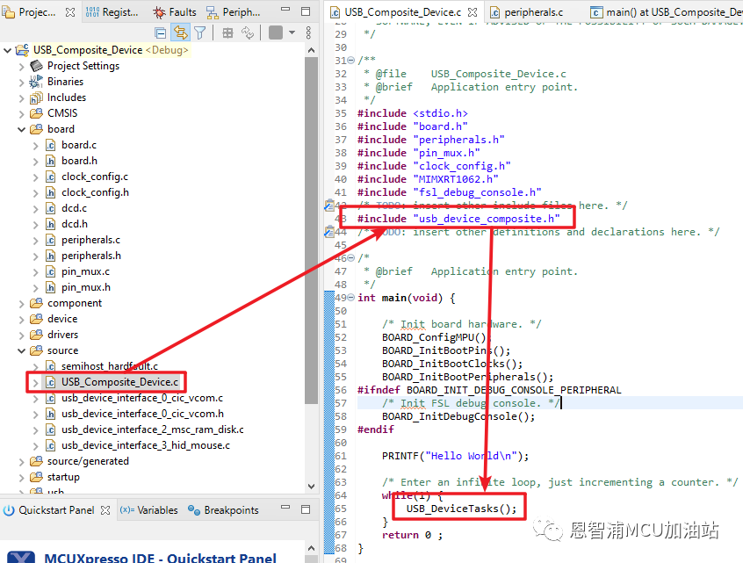Click the device folder icon
This screenshot has width=743, height=563.
coord(36,319)
